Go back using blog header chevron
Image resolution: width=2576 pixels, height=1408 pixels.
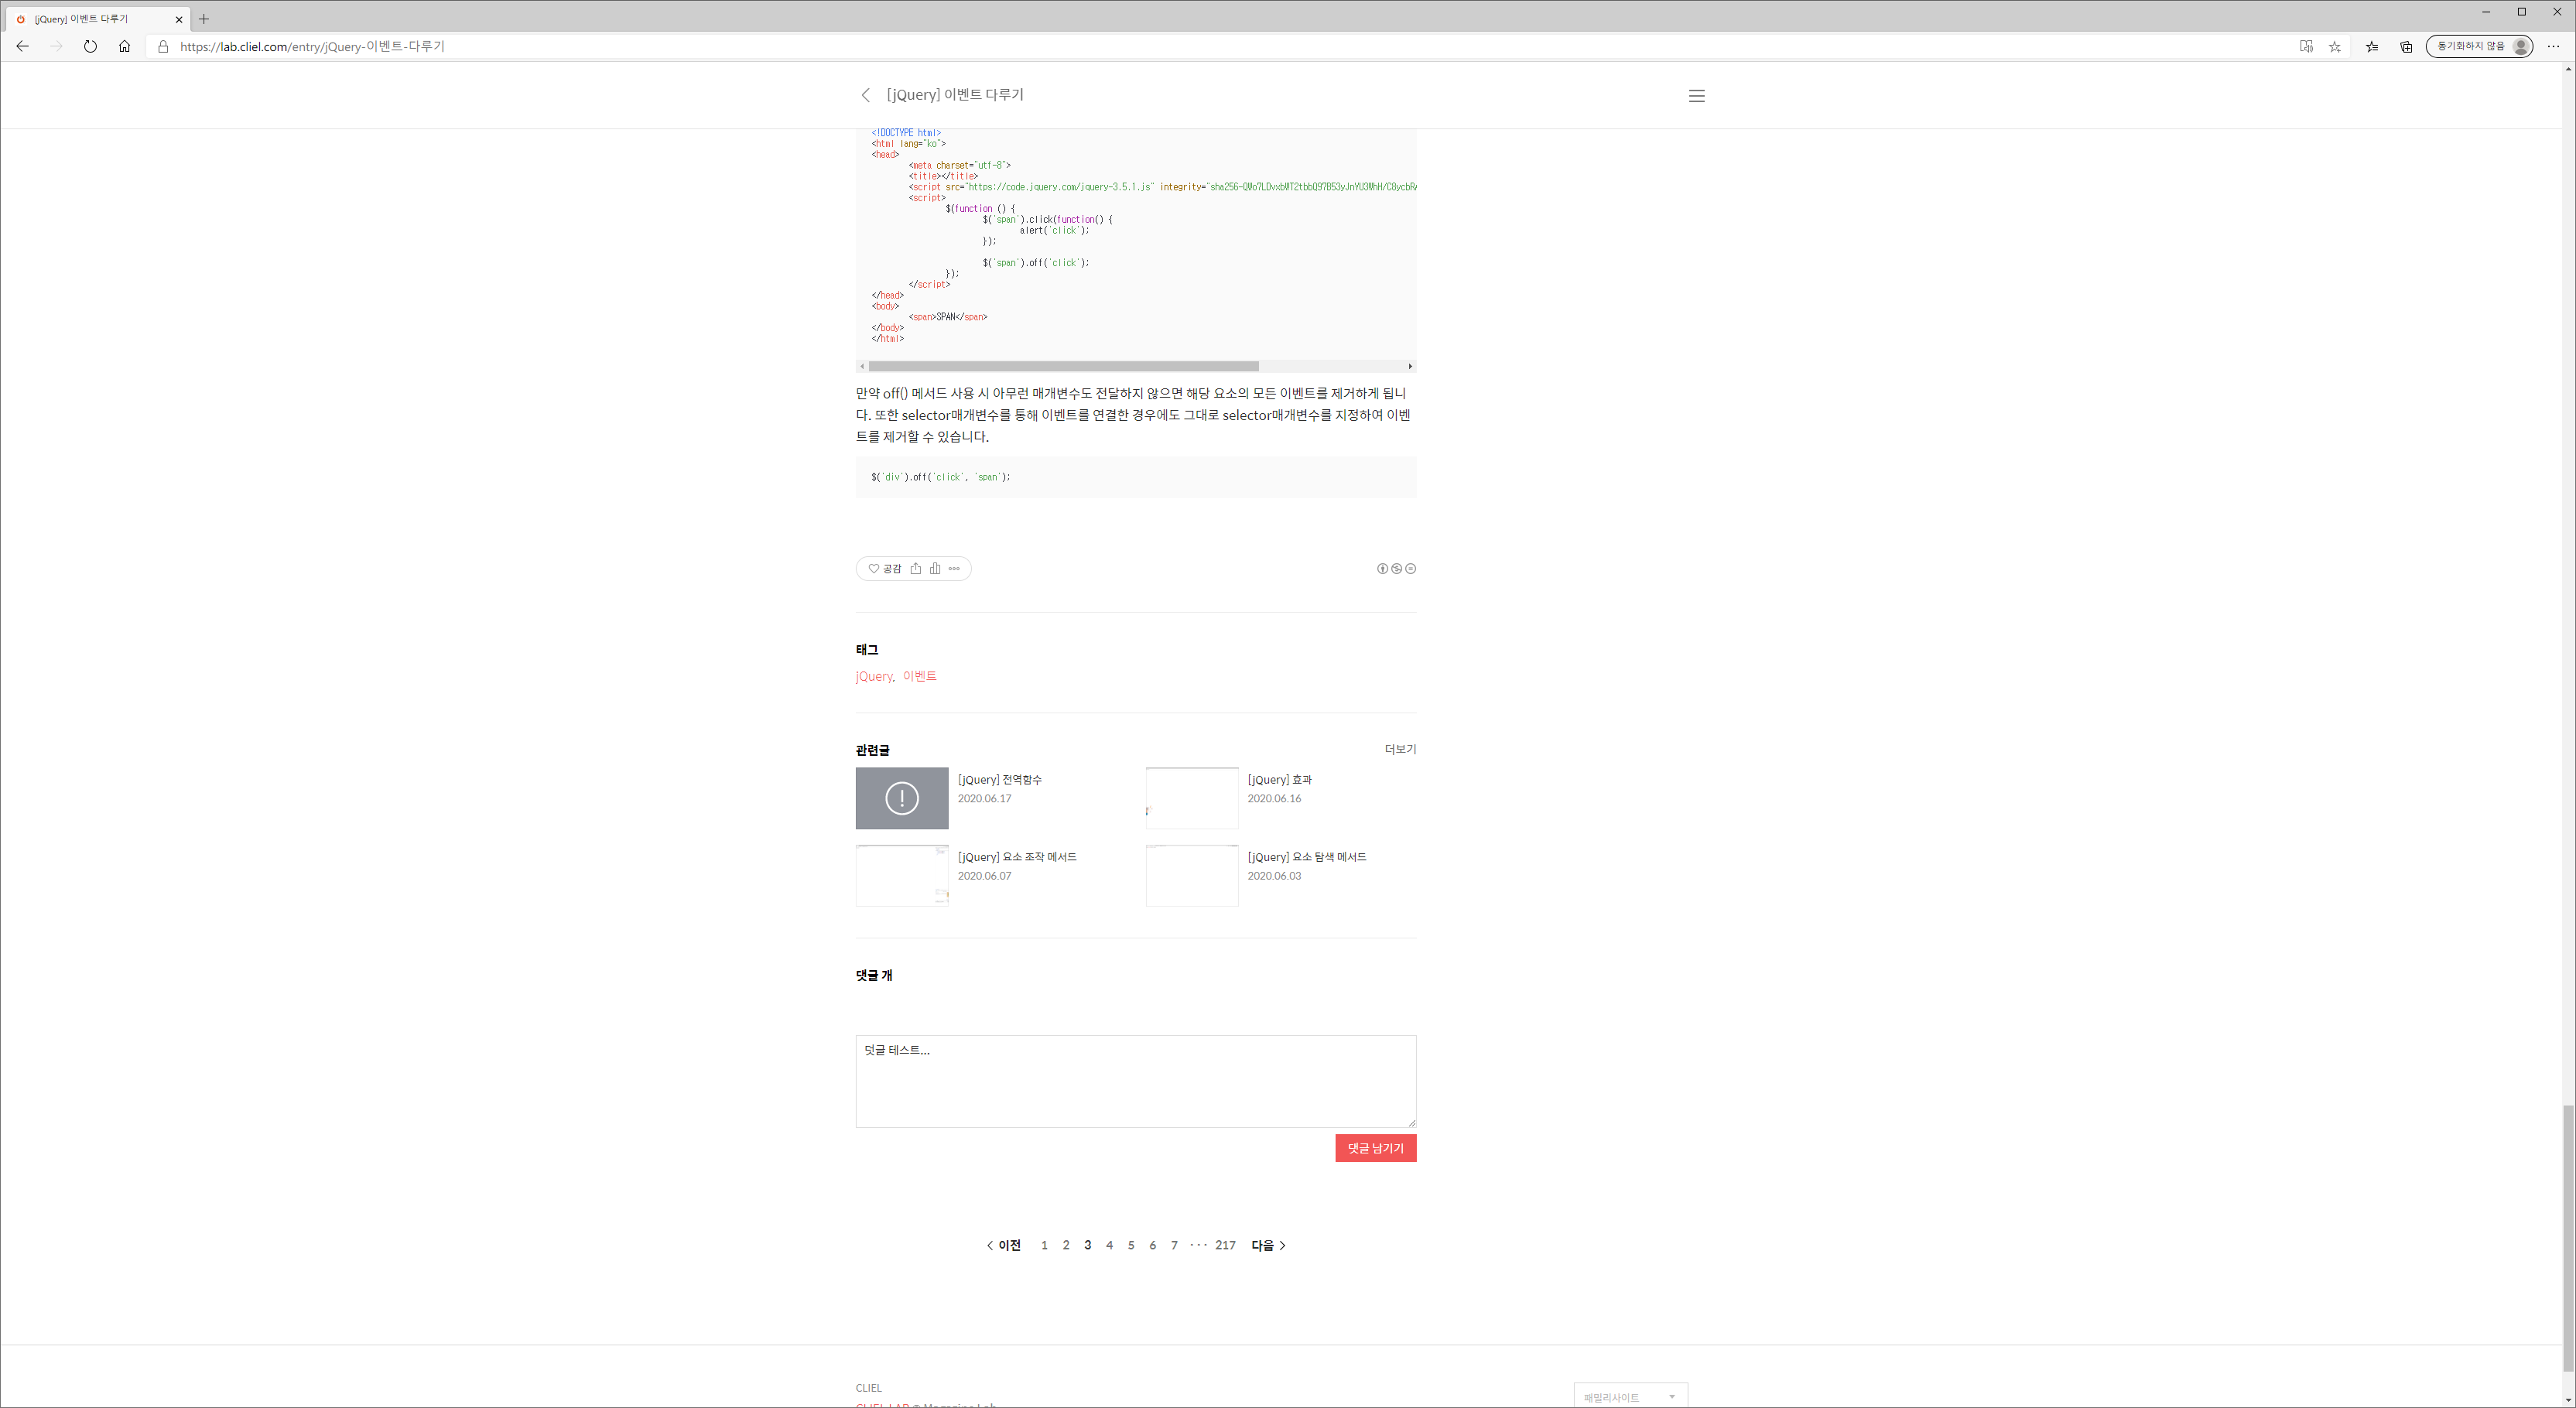(x=866, y=95)
